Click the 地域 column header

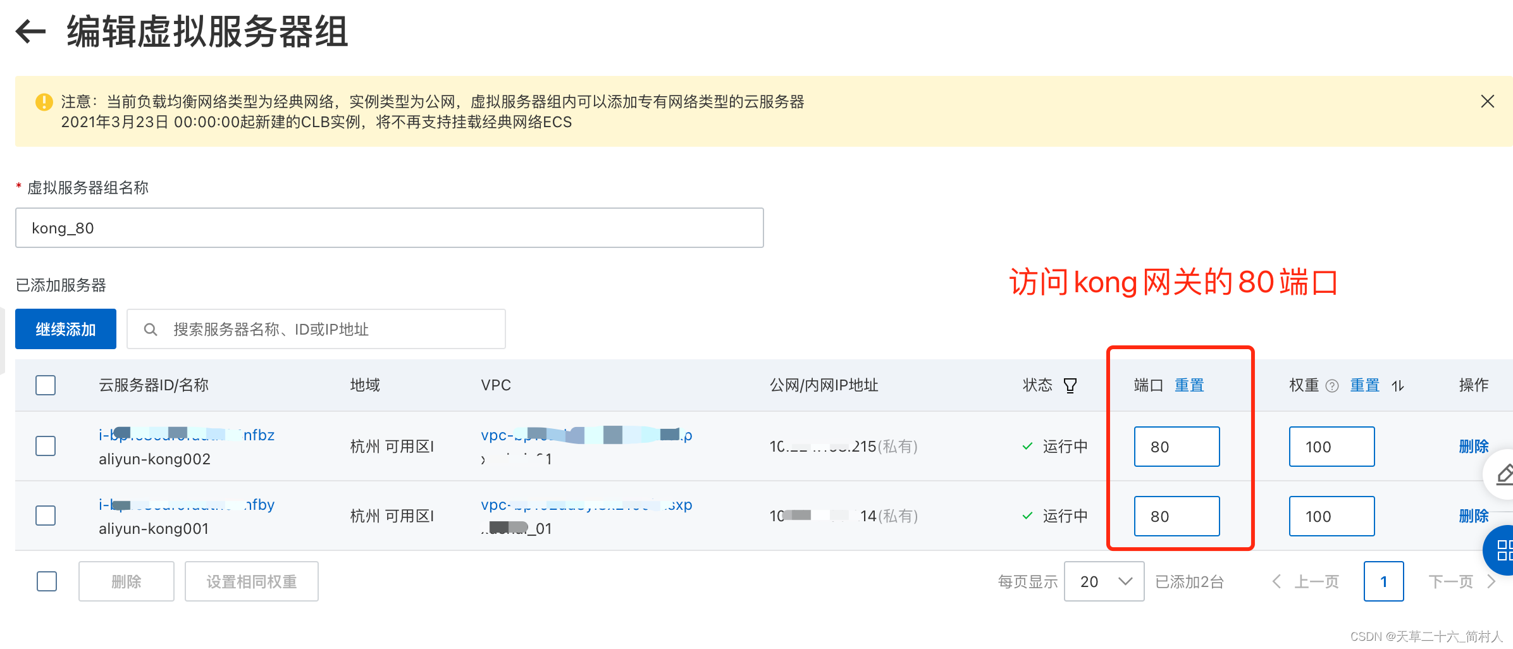click(x=366, y=385)
